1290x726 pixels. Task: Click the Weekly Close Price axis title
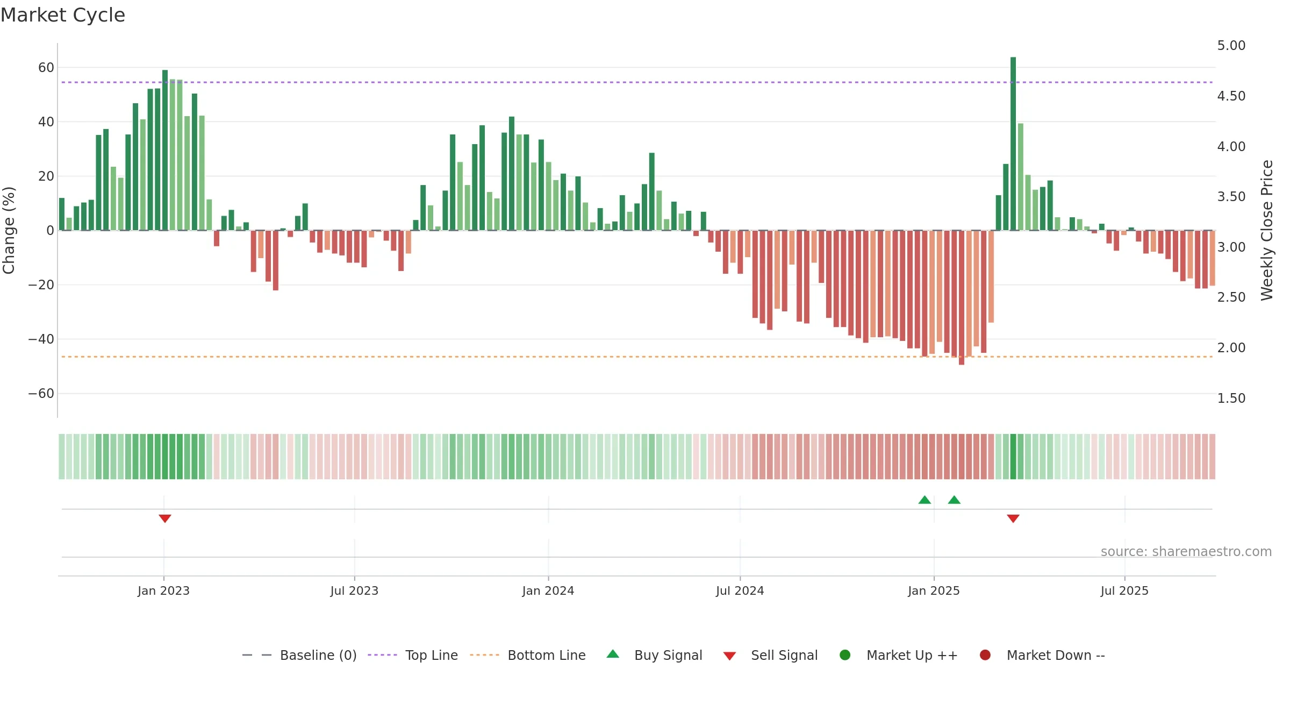[1267, 230]
